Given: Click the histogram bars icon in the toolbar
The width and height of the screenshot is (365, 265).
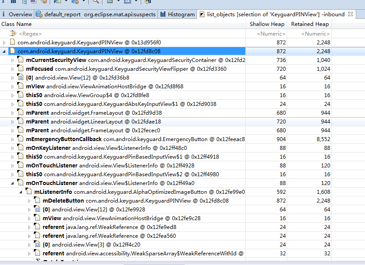Looking at the screenshot, I should (14, 2).
